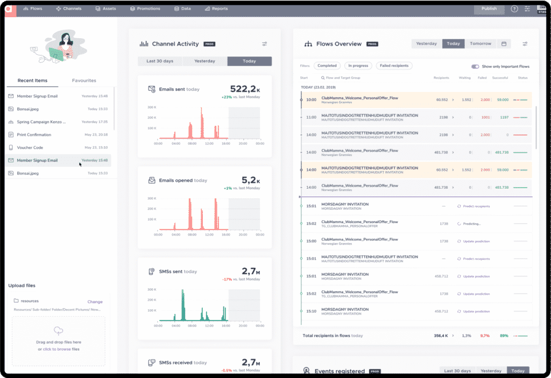Click the Channel Activity bar chart icon
This screenshot has width=551, height=378.
(x=144, y=44)
